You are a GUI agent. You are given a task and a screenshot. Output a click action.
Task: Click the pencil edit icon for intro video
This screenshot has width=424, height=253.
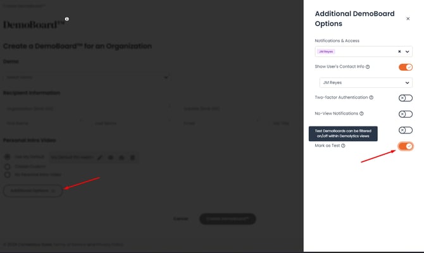point(99,156)
